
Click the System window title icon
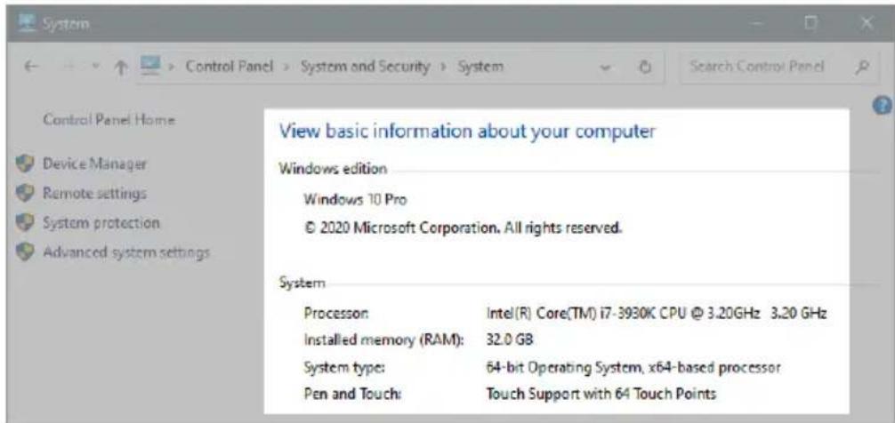pos(27,24)
